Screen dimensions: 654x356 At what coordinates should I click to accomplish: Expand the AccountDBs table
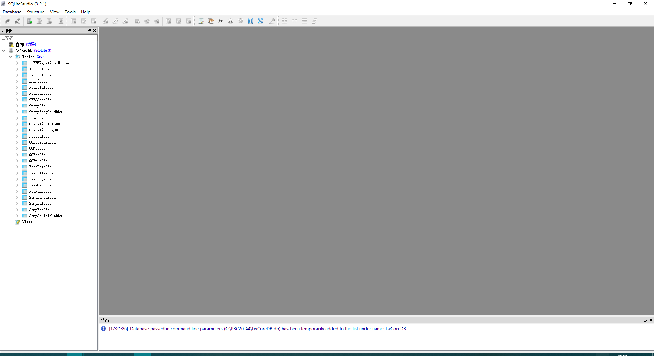point(17,69)
